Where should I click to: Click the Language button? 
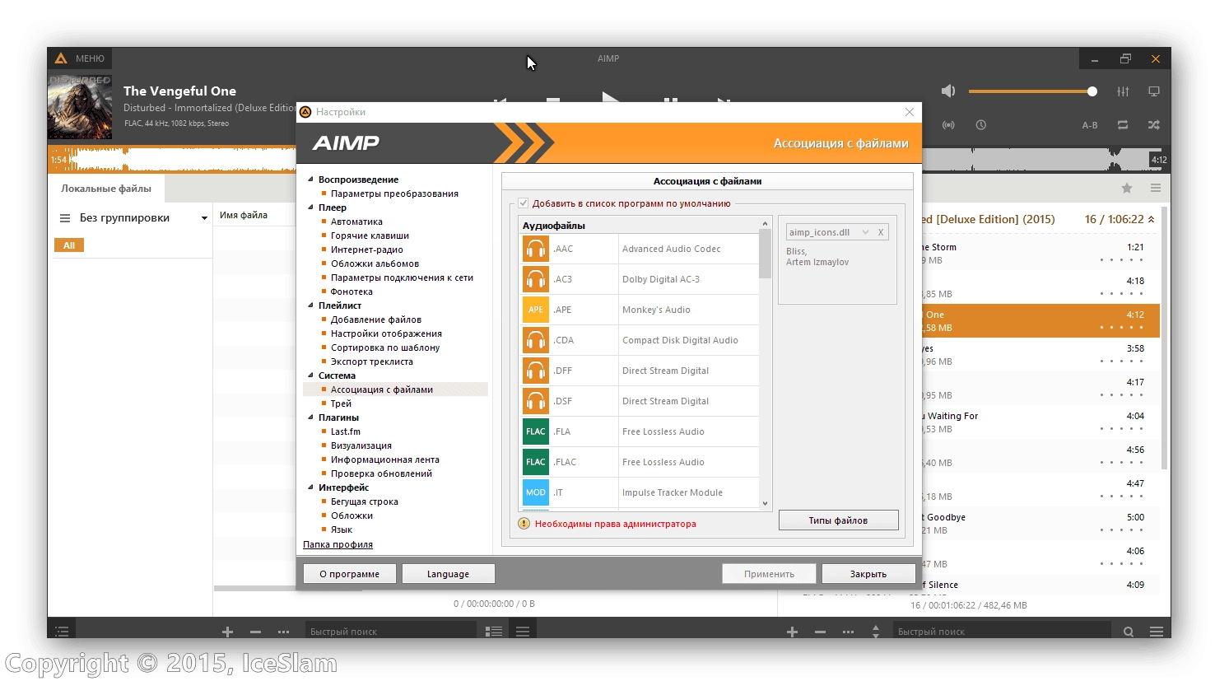[x=448, y=574]
